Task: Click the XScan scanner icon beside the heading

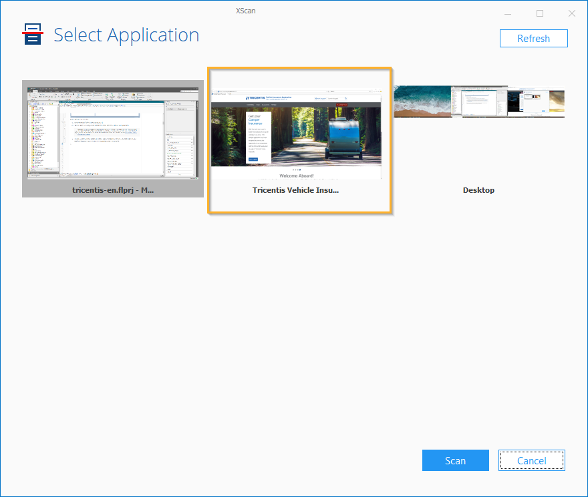Action: click(x=33, y=35)
